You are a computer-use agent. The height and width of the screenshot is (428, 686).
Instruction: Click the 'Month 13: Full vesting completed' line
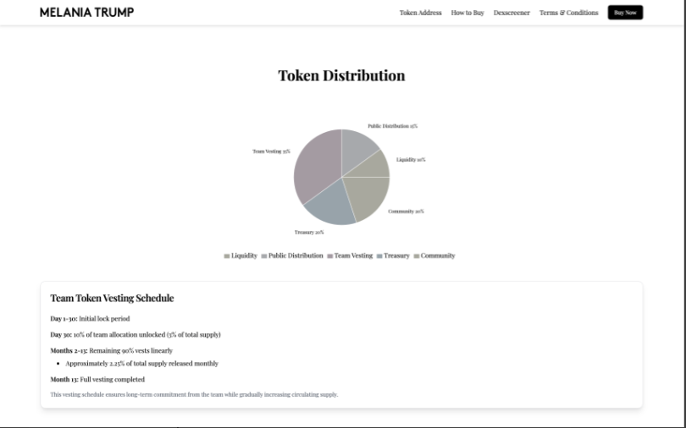97,379
